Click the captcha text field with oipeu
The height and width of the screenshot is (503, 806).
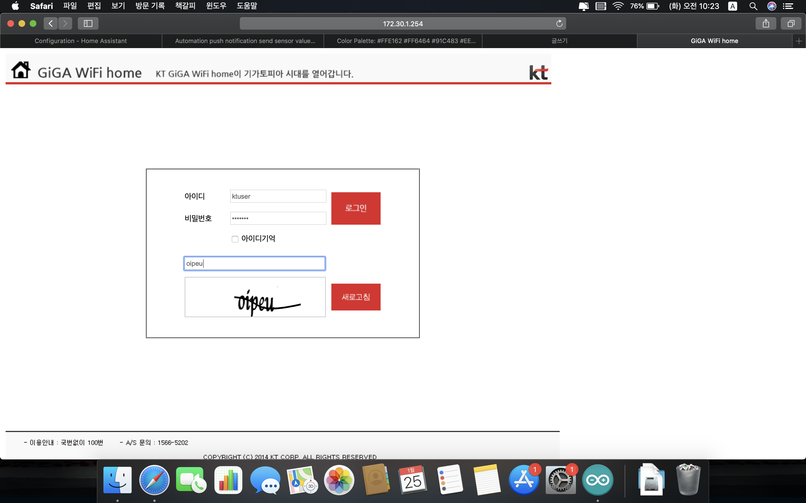(254, 264)
